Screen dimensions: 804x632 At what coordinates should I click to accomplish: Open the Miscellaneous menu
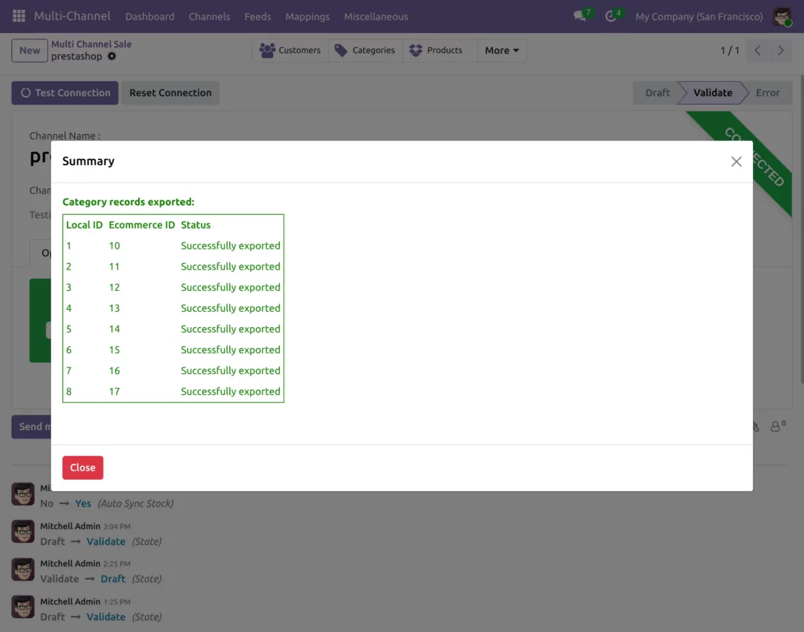coord(376,16)
